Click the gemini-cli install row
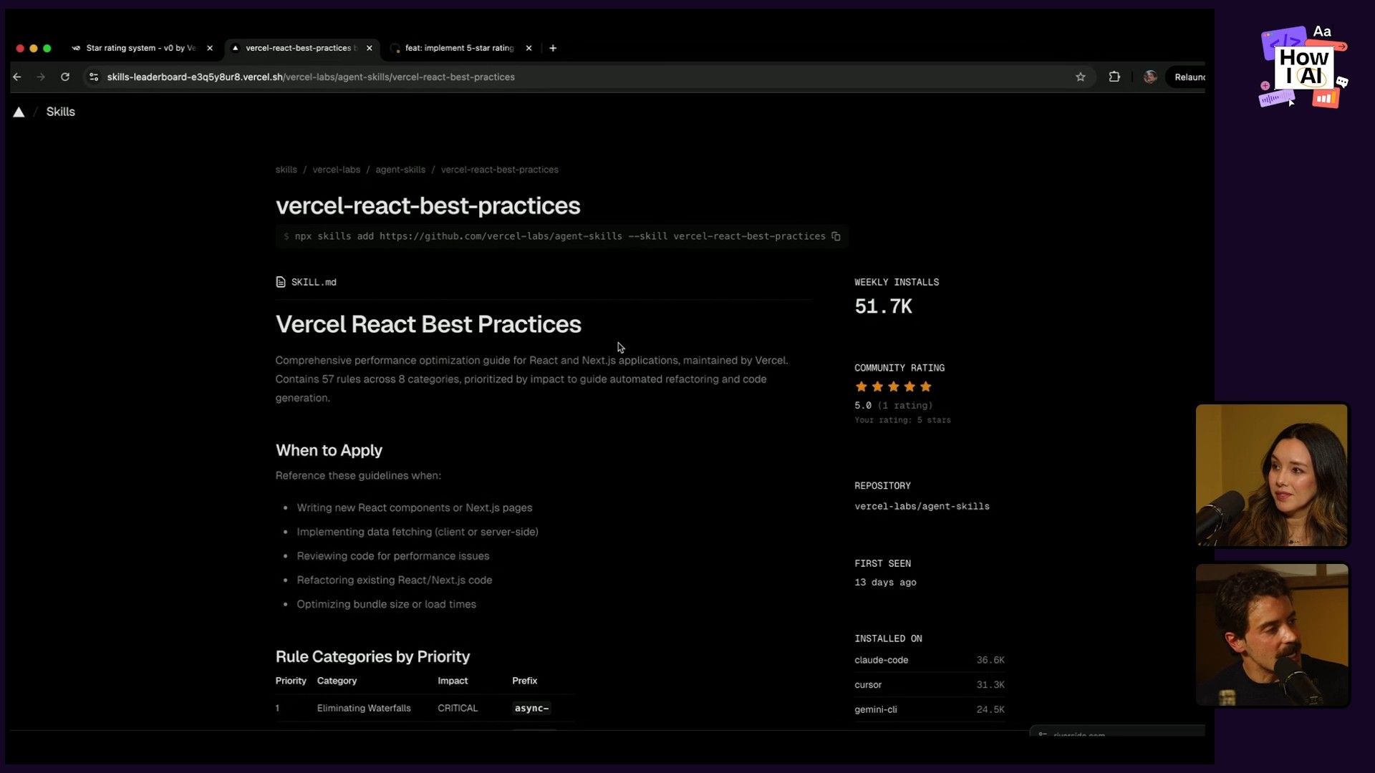The image size is (1375, 773). (930, 709)
